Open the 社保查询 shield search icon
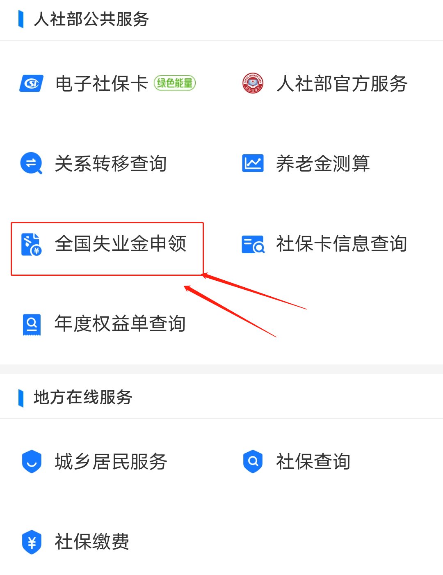This screenshot has width=443, height=575. (x=253, y=461)
